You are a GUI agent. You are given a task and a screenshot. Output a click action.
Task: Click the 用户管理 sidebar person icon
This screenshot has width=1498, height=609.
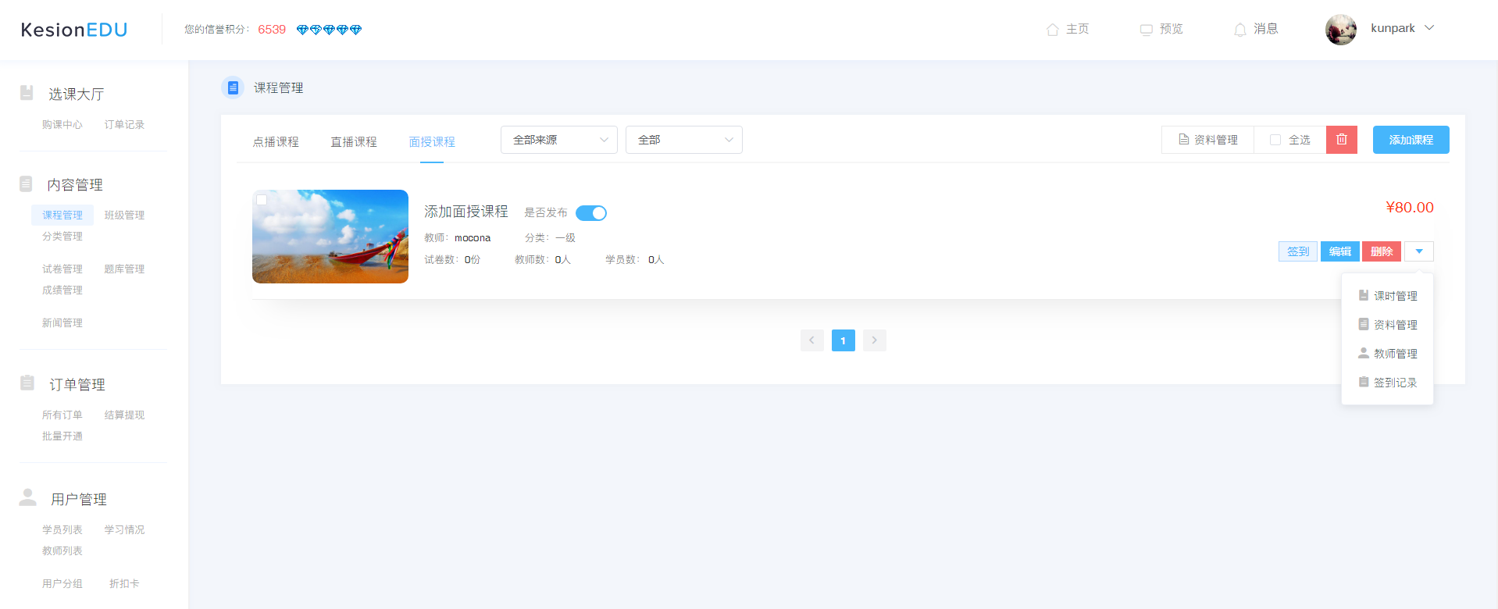(28, 497)
